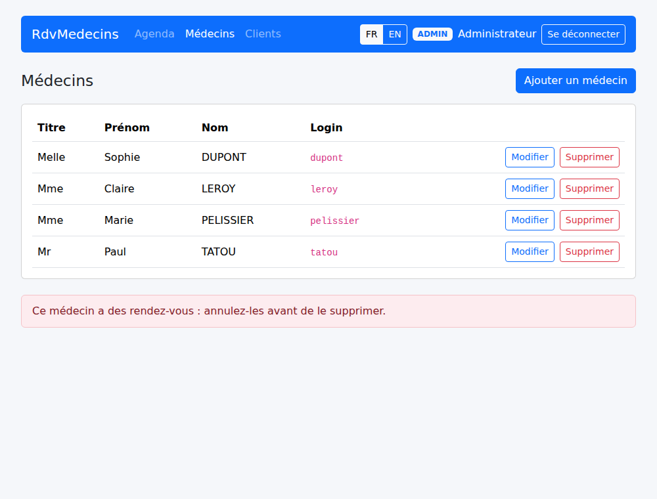Click the Se déconnecter button
The height and width of the screenshot is (499, 657).
(x=583, y=34)
